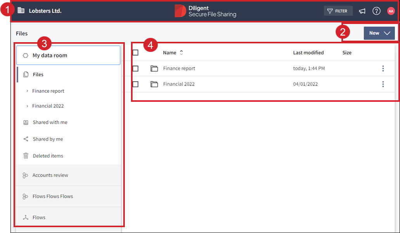The width and height of the screenshot is (400, 233).
Task: Open Shared with me section
Action: pos(50,122)
